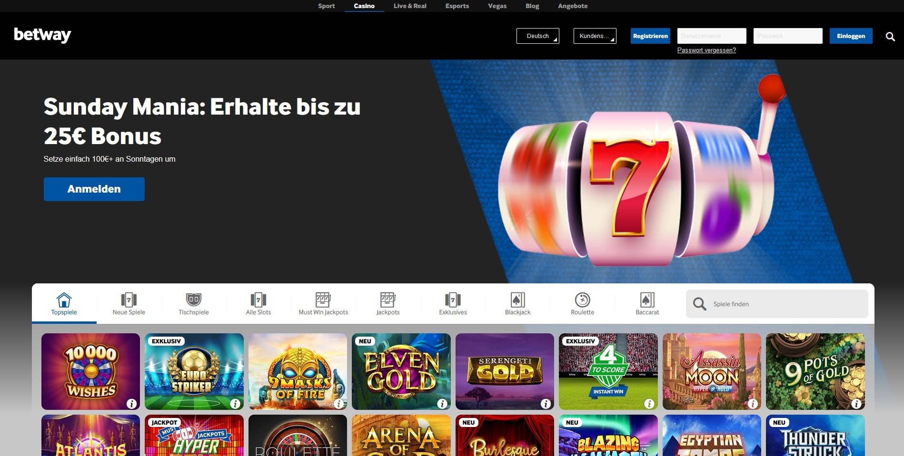904x456 pixels.
Task: Expand the Kundens... dropdown menu
Action: point(595,36)
